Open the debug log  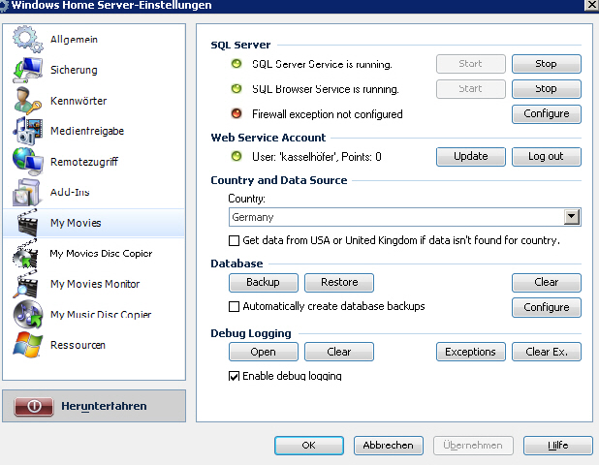(x=264, y=352)
